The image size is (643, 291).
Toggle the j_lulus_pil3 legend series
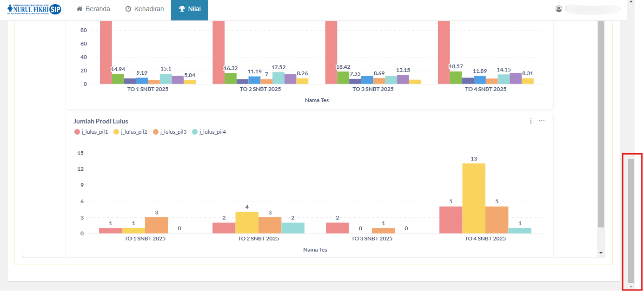[170, 132]
